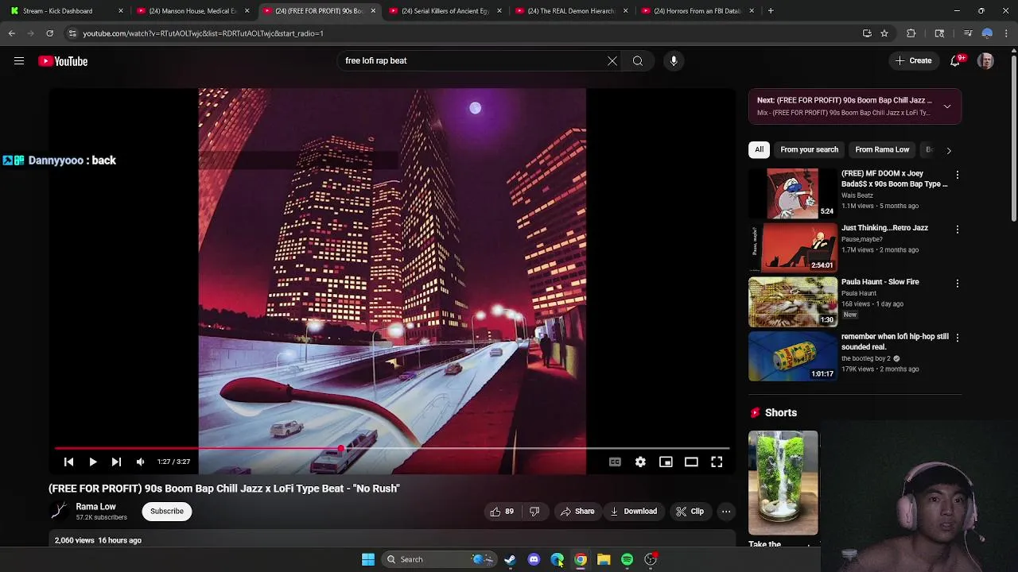The height and width of the screenshot is (572, 1018).
Task: Go back in browser history
Action: coord(12,33)
